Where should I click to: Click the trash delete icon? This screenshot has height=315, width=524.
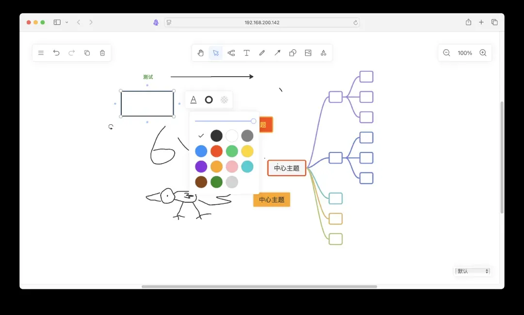(x=102, y=53)
